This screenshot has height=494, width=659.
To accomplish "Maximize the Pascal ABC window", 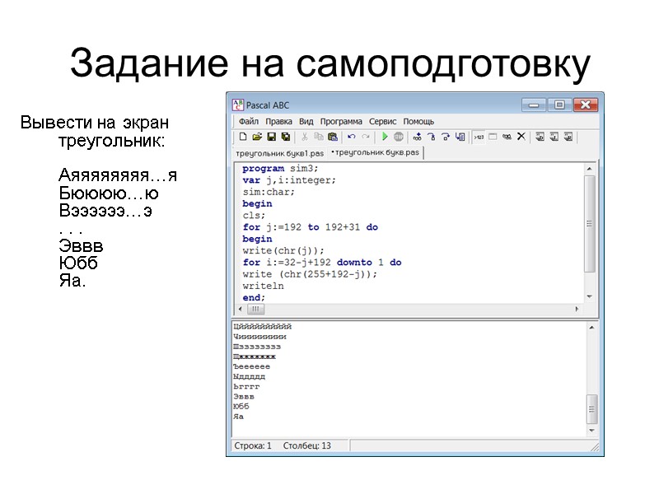I will click(559, 105).
